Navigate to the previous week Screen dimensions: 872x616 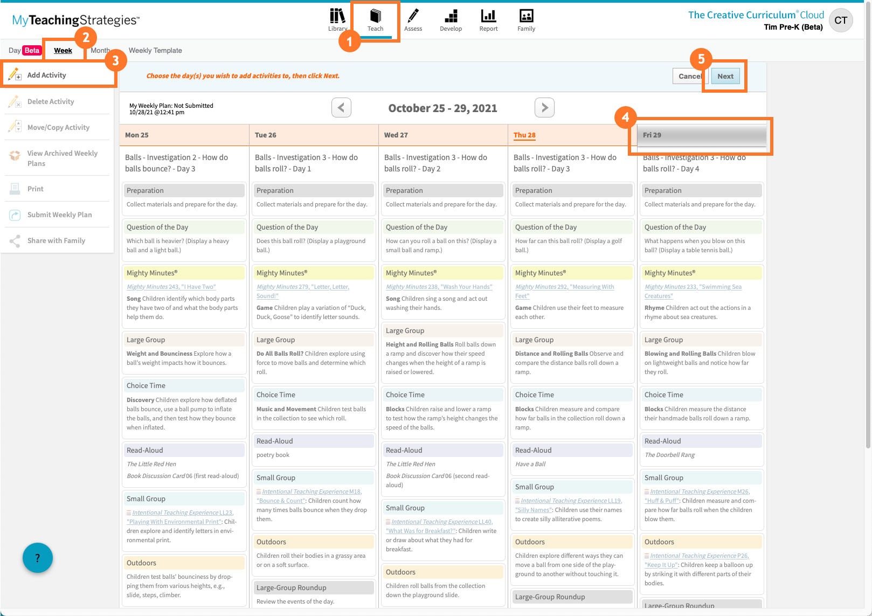pyautogui.click(x=341, y=108)
